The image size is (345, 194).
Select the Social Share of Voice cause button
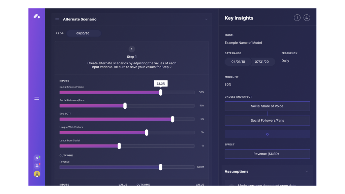[x=267, y=106]
